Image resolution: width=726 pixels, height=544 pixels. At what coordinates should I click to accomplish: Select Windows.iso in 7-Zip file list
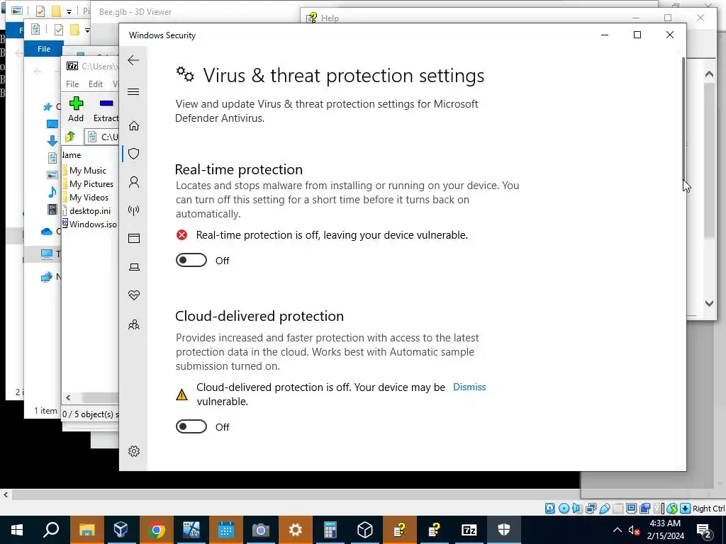(90, 225)
